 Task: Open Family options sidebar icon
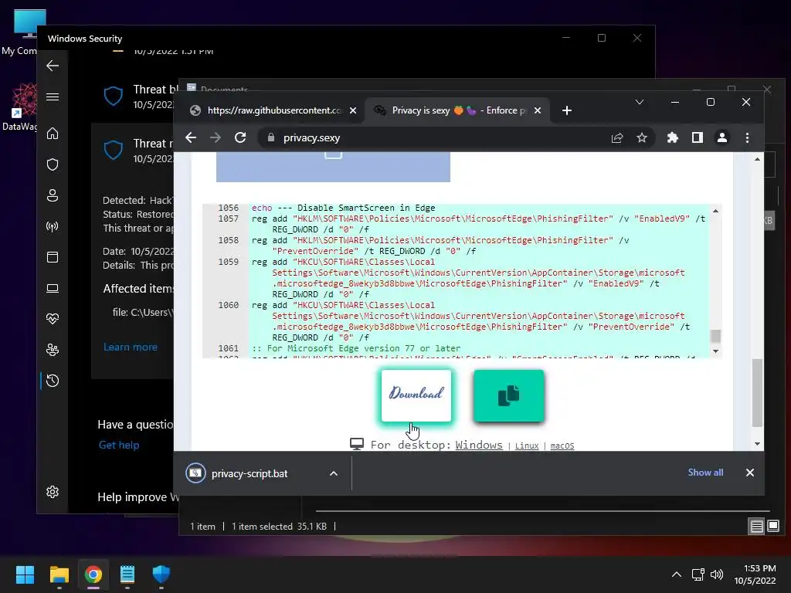point(53,350)
